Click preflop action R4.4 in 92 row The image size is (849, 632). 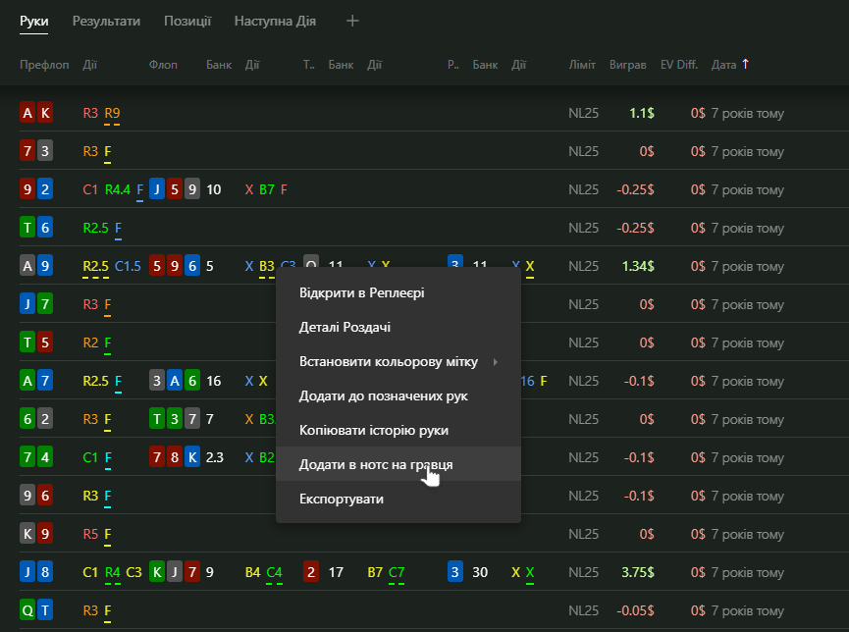[x=118, y=189]
